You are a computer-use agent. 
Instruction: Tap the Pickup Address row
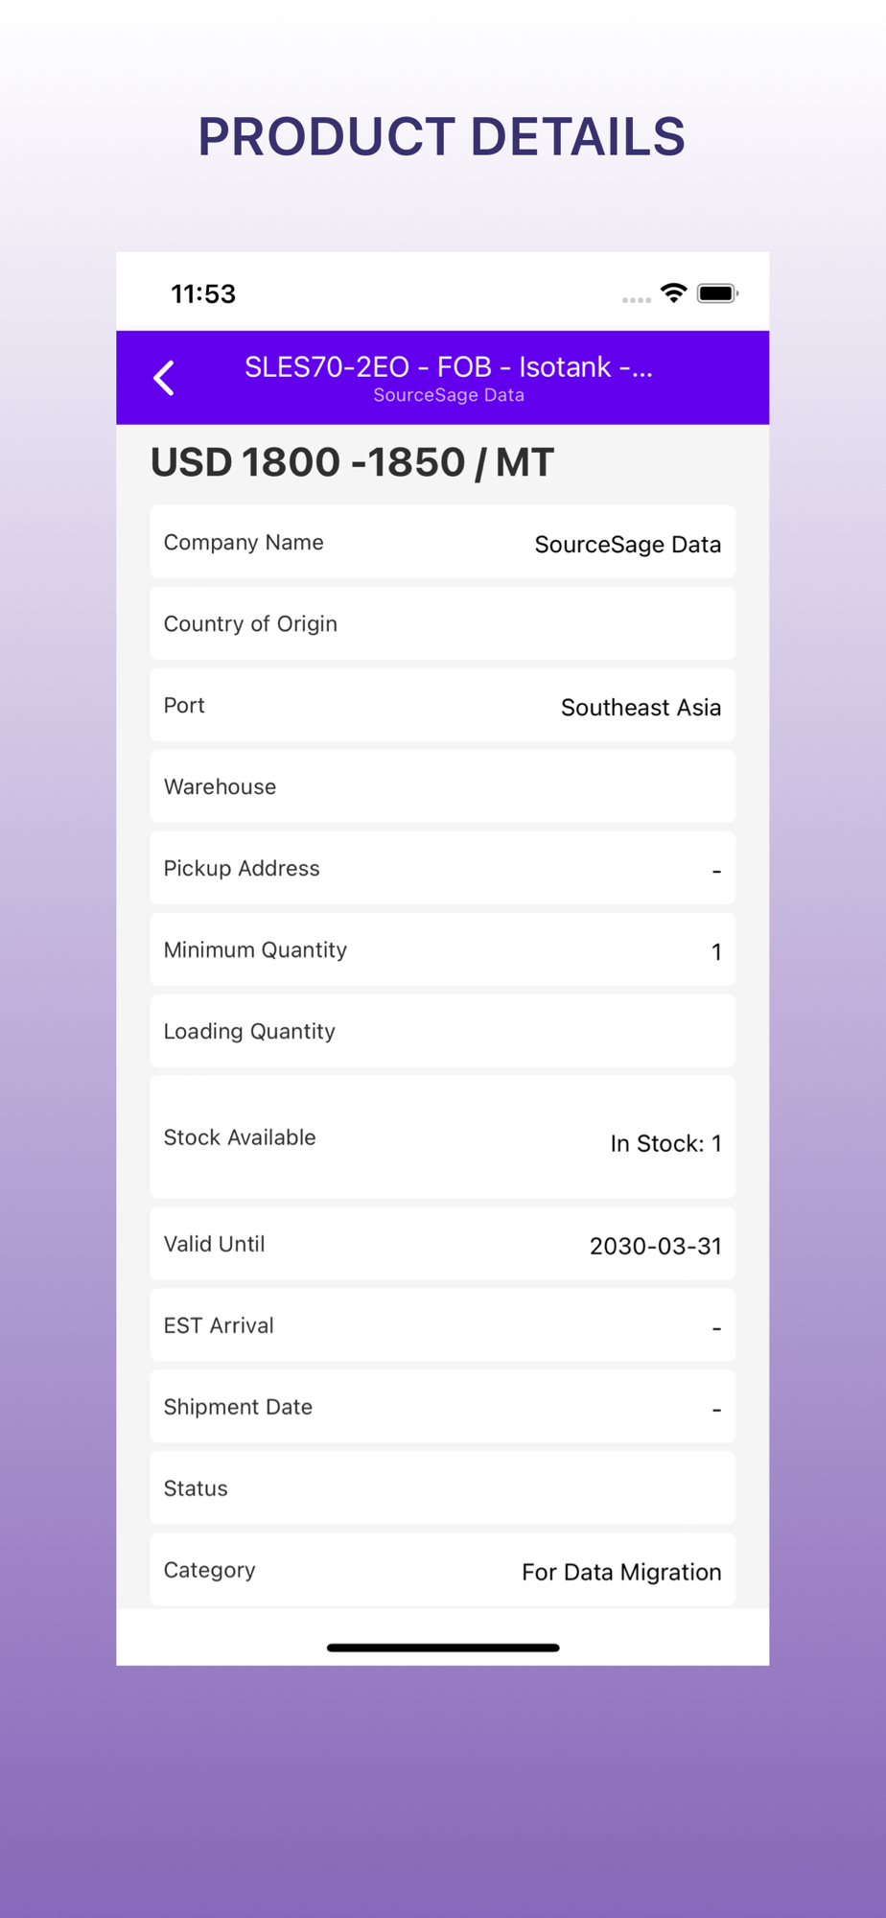(442, 869)
